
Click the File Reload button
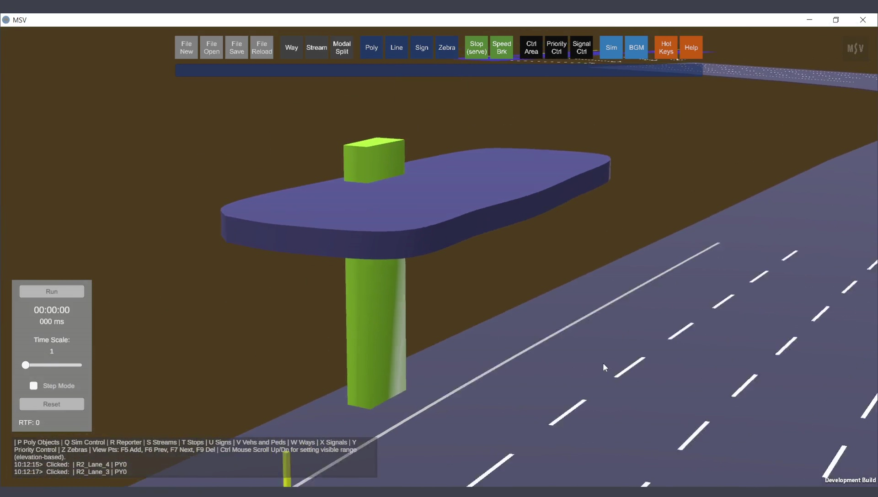(262, 48)
